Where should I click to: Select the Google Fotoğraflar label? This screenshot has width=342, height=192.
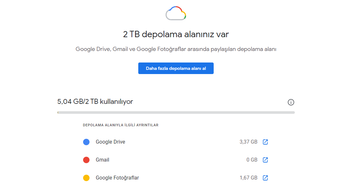[117, 178]
